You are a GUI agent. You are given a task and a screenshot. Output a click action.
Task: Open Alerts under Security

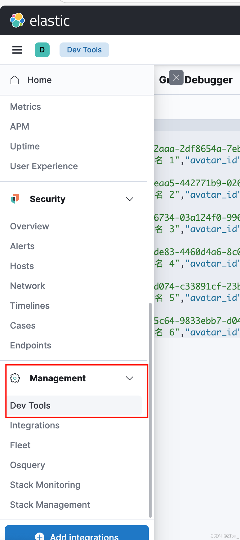[x=22, y=246]
